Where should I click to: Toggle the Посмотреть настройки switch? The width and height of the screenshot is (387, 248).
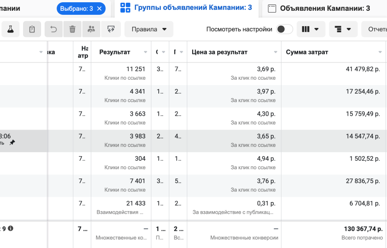pos(284,29)
